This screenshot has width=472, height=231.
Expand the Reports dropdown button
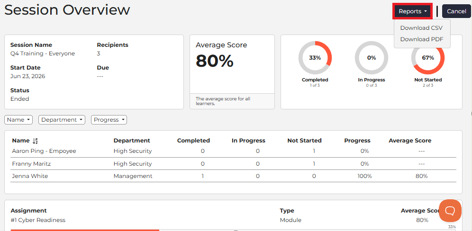tap(413, 11)
